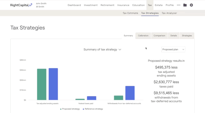205x113 pixels.
Task: Go to the Estate section
Action: [x=159, y=5]
